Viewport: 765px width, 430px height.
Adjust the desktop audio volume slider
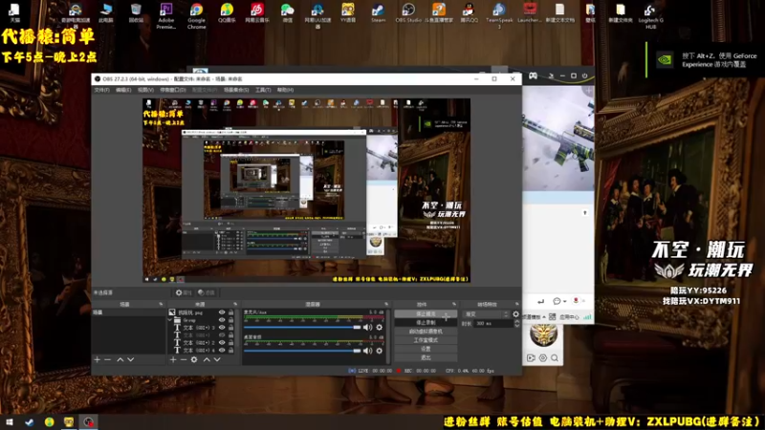[302, 351]
